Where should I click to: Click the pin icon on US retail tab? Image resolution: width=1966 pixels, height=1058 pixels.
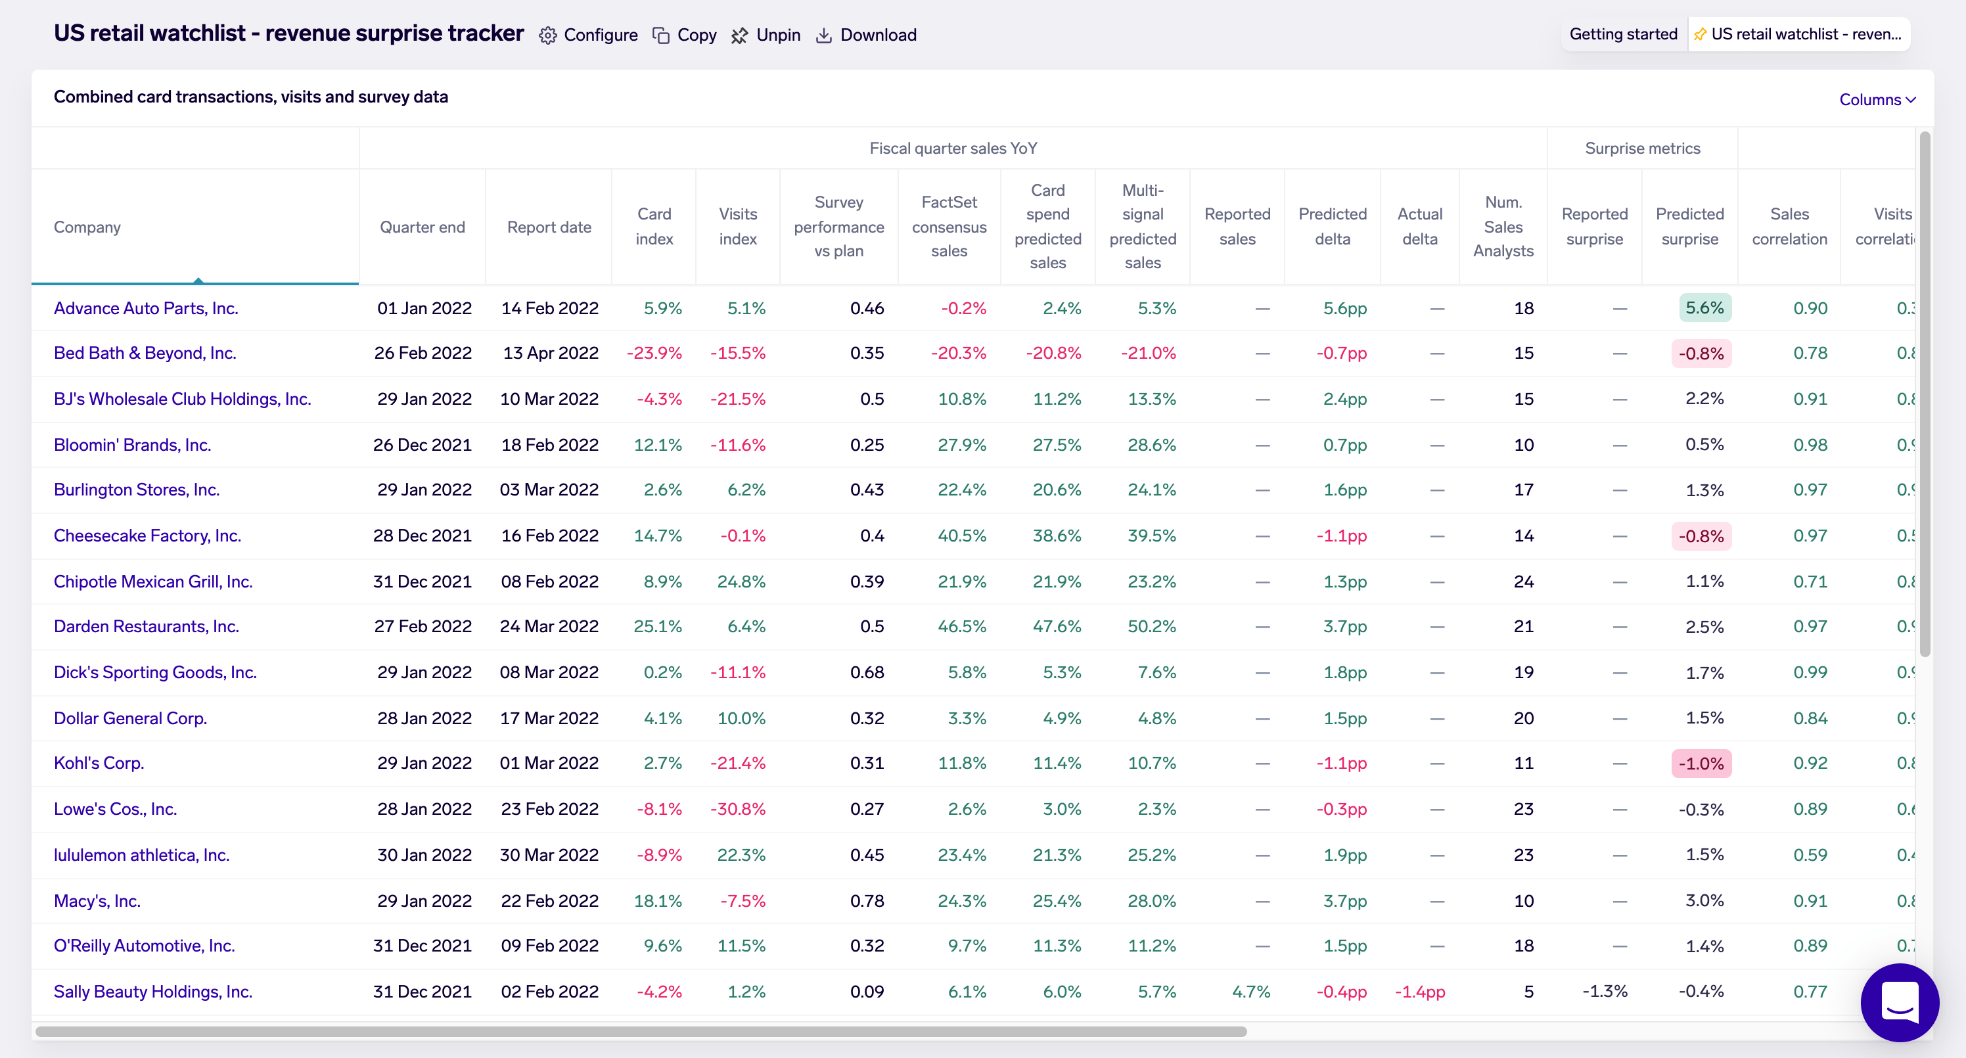(x=1700, y=34)
